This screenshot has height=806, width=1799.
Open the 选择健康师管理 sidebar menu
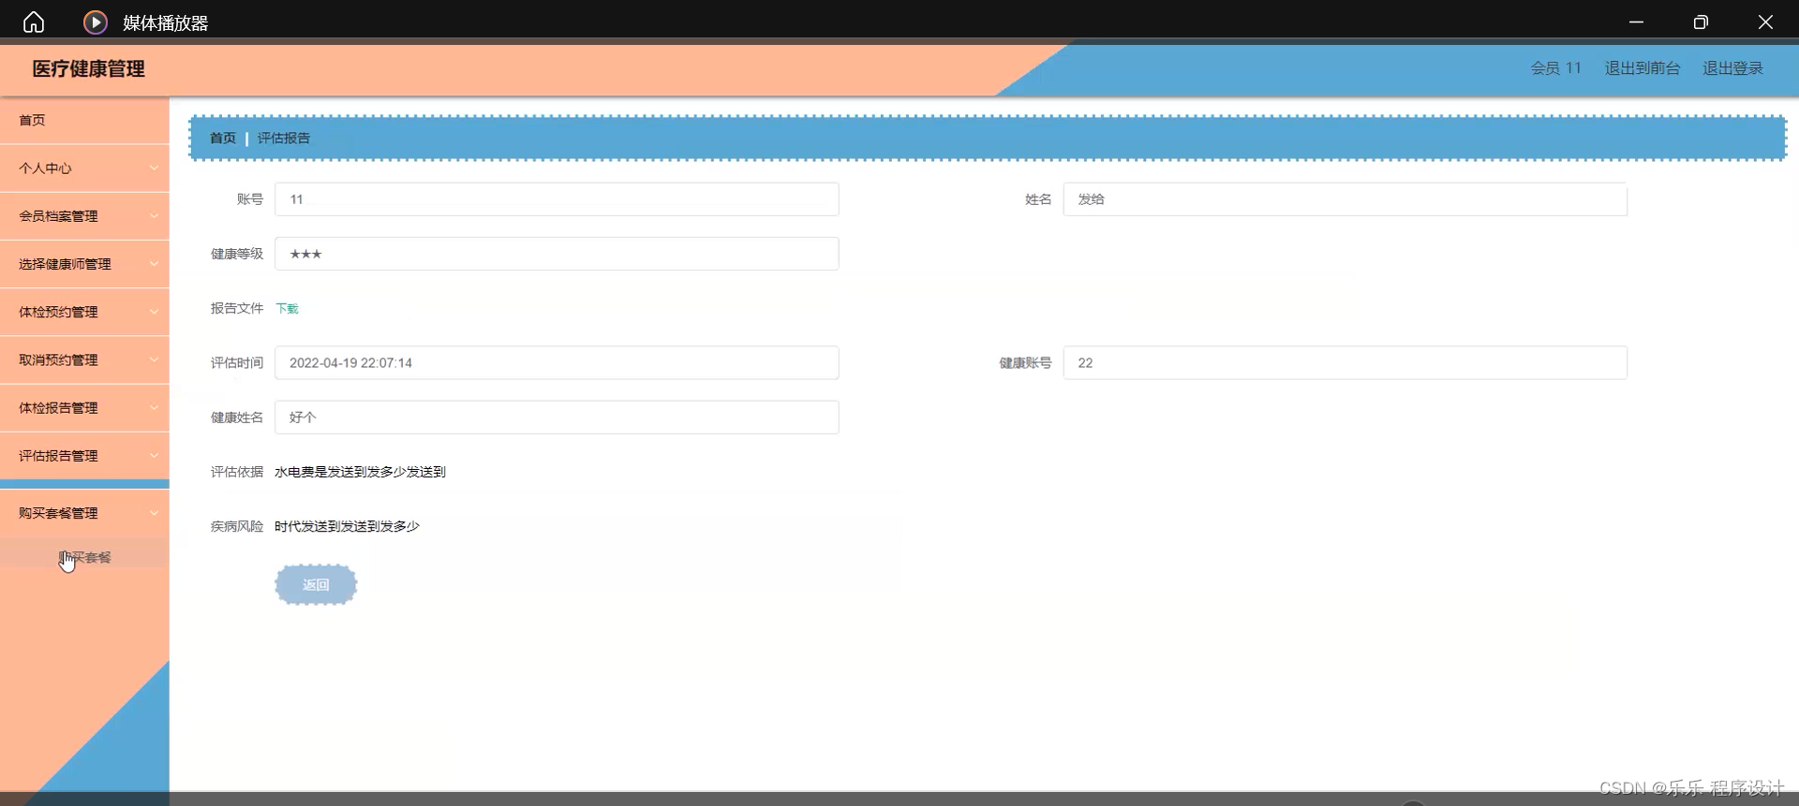tap(84, 264)
